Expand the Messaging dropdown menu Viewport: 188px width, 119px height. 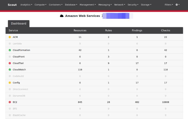[x=105, y=5]
